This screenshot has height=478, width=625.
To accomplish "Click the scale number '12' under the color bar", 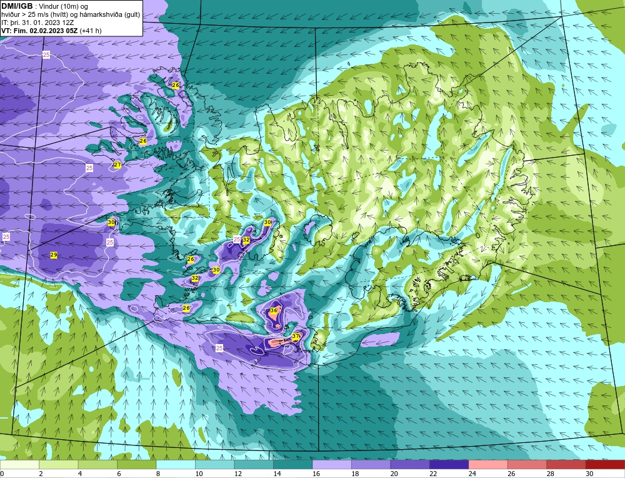I will (238, 474).
